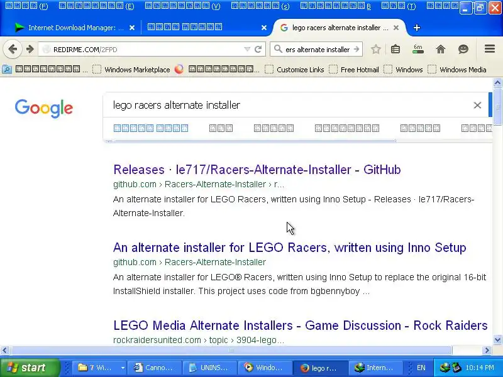Screen dimensions: 503x377
Task: Click the first bookmarks toolbar search-folder icon
Action: tap(7, 69)
